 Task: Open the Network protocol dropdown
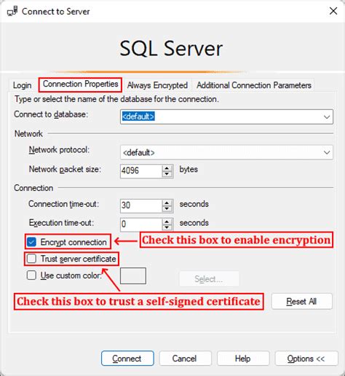226,152
